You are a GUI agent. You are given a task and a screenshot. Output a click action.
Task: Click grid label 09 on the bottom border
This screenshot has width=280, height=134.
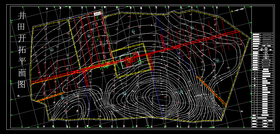pyautogui.click(x=137, y=126)
